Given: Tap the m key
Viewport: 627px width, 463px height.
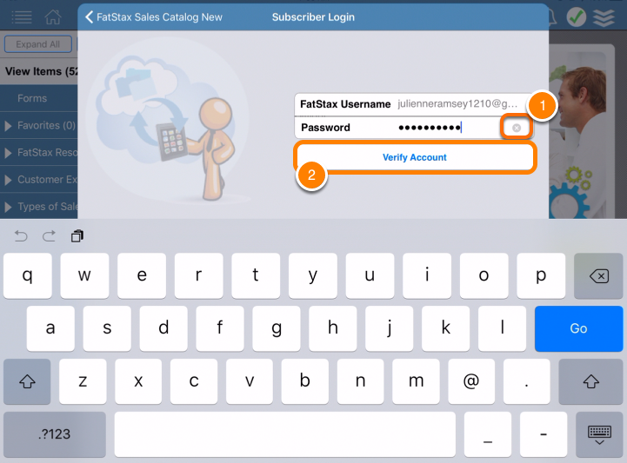Looking at the screenshot, I should coord(416,381).
